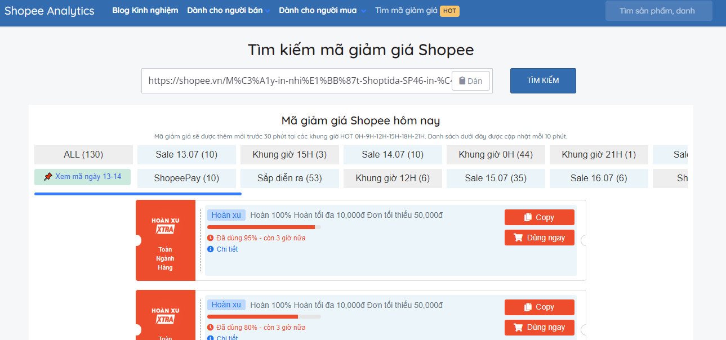Screen dimensions: 726x340
Task: Expand the Dành cho người bán menu
Action: (228, 11)
